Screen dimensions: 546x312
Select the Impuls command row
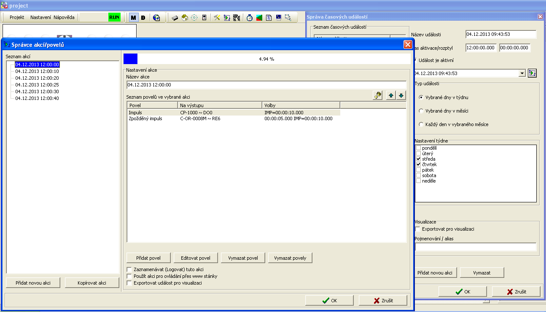234,113
